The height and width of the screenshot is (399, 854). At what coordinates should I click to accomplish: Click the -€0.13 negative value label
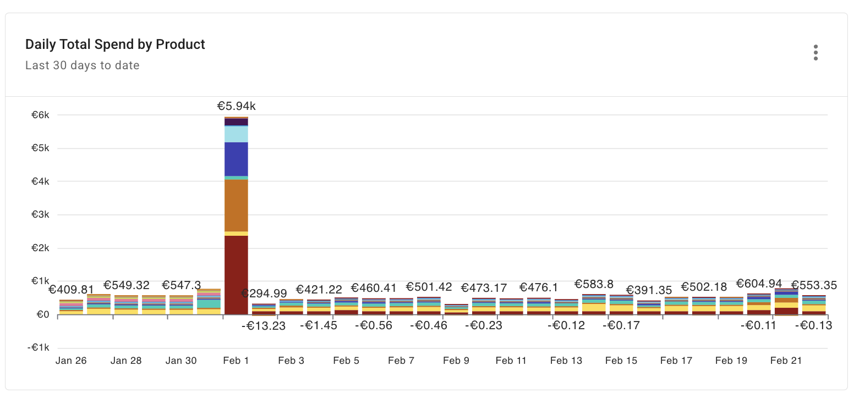coord(814,325)
